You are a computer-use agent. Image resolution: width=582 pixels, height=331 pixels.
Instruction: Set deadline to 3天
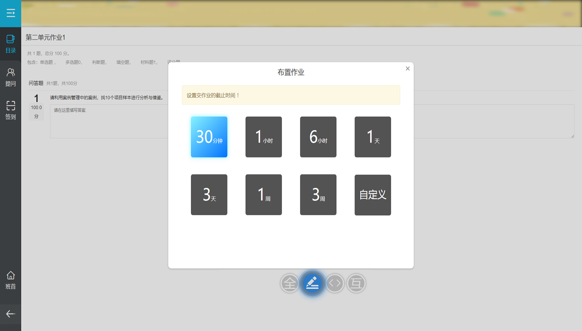pyautogui.click(x=209, y=195)
